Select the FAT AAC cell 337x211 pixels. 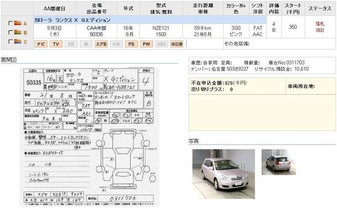point(257,31)
